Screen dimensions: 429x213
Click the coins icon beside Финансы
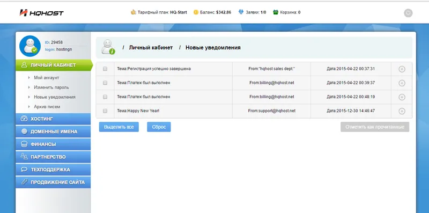[x=24, y=144]
